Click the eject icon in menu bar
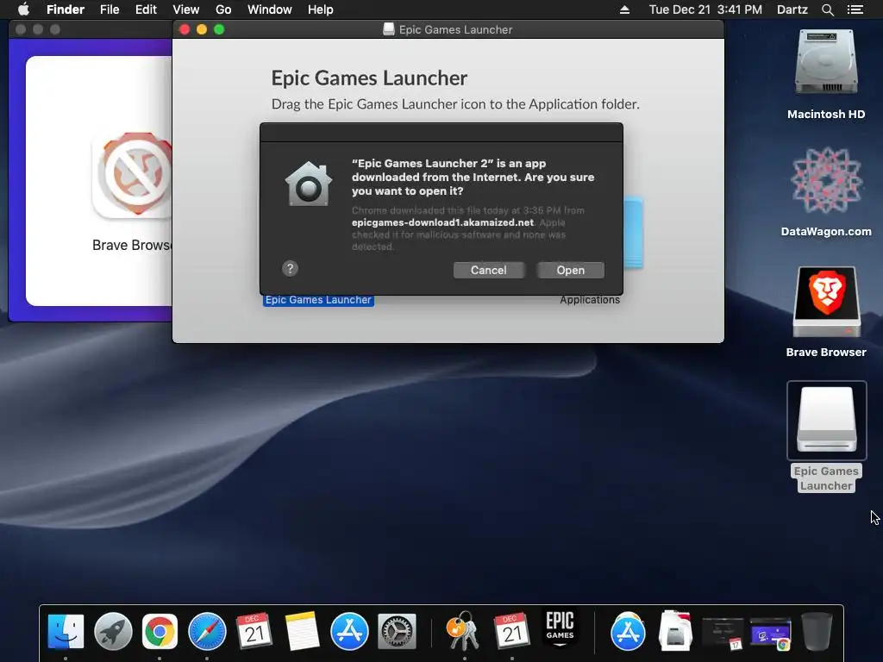 pyautogui.click(x=624, y=9)
